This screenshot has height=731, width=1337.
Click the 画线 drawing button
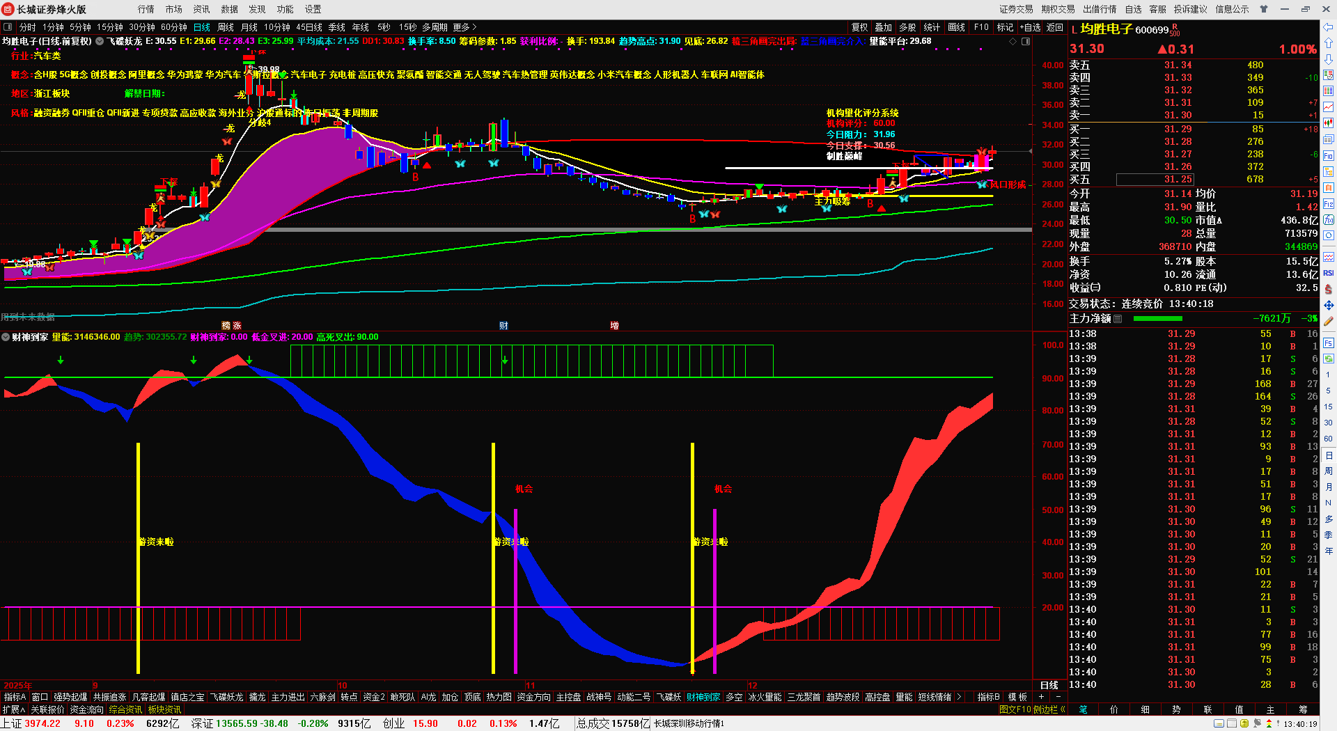[x=957, y=27]
